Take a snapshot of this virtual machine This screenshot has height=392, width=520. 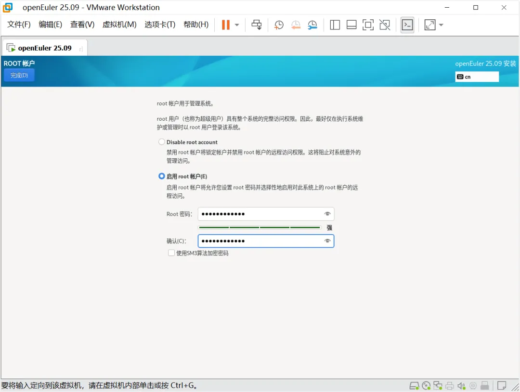(279, 25)
